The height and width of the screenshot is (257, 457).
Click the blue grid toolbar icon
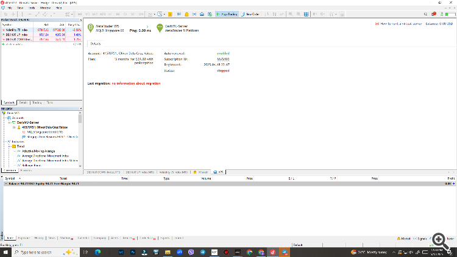(x=306, y=14)
